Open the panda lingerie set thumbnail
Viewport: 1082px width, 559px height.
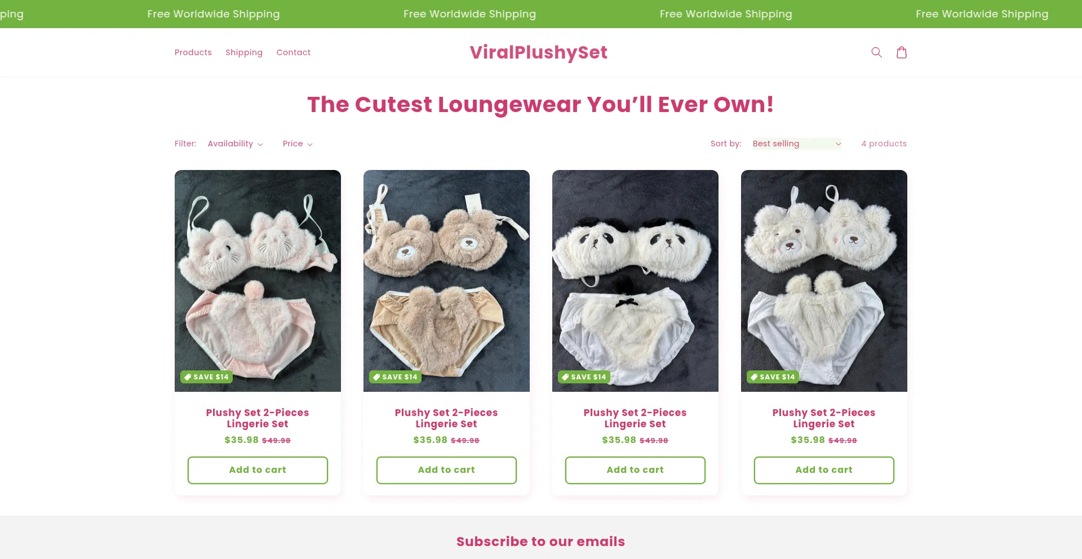(635, 281)
